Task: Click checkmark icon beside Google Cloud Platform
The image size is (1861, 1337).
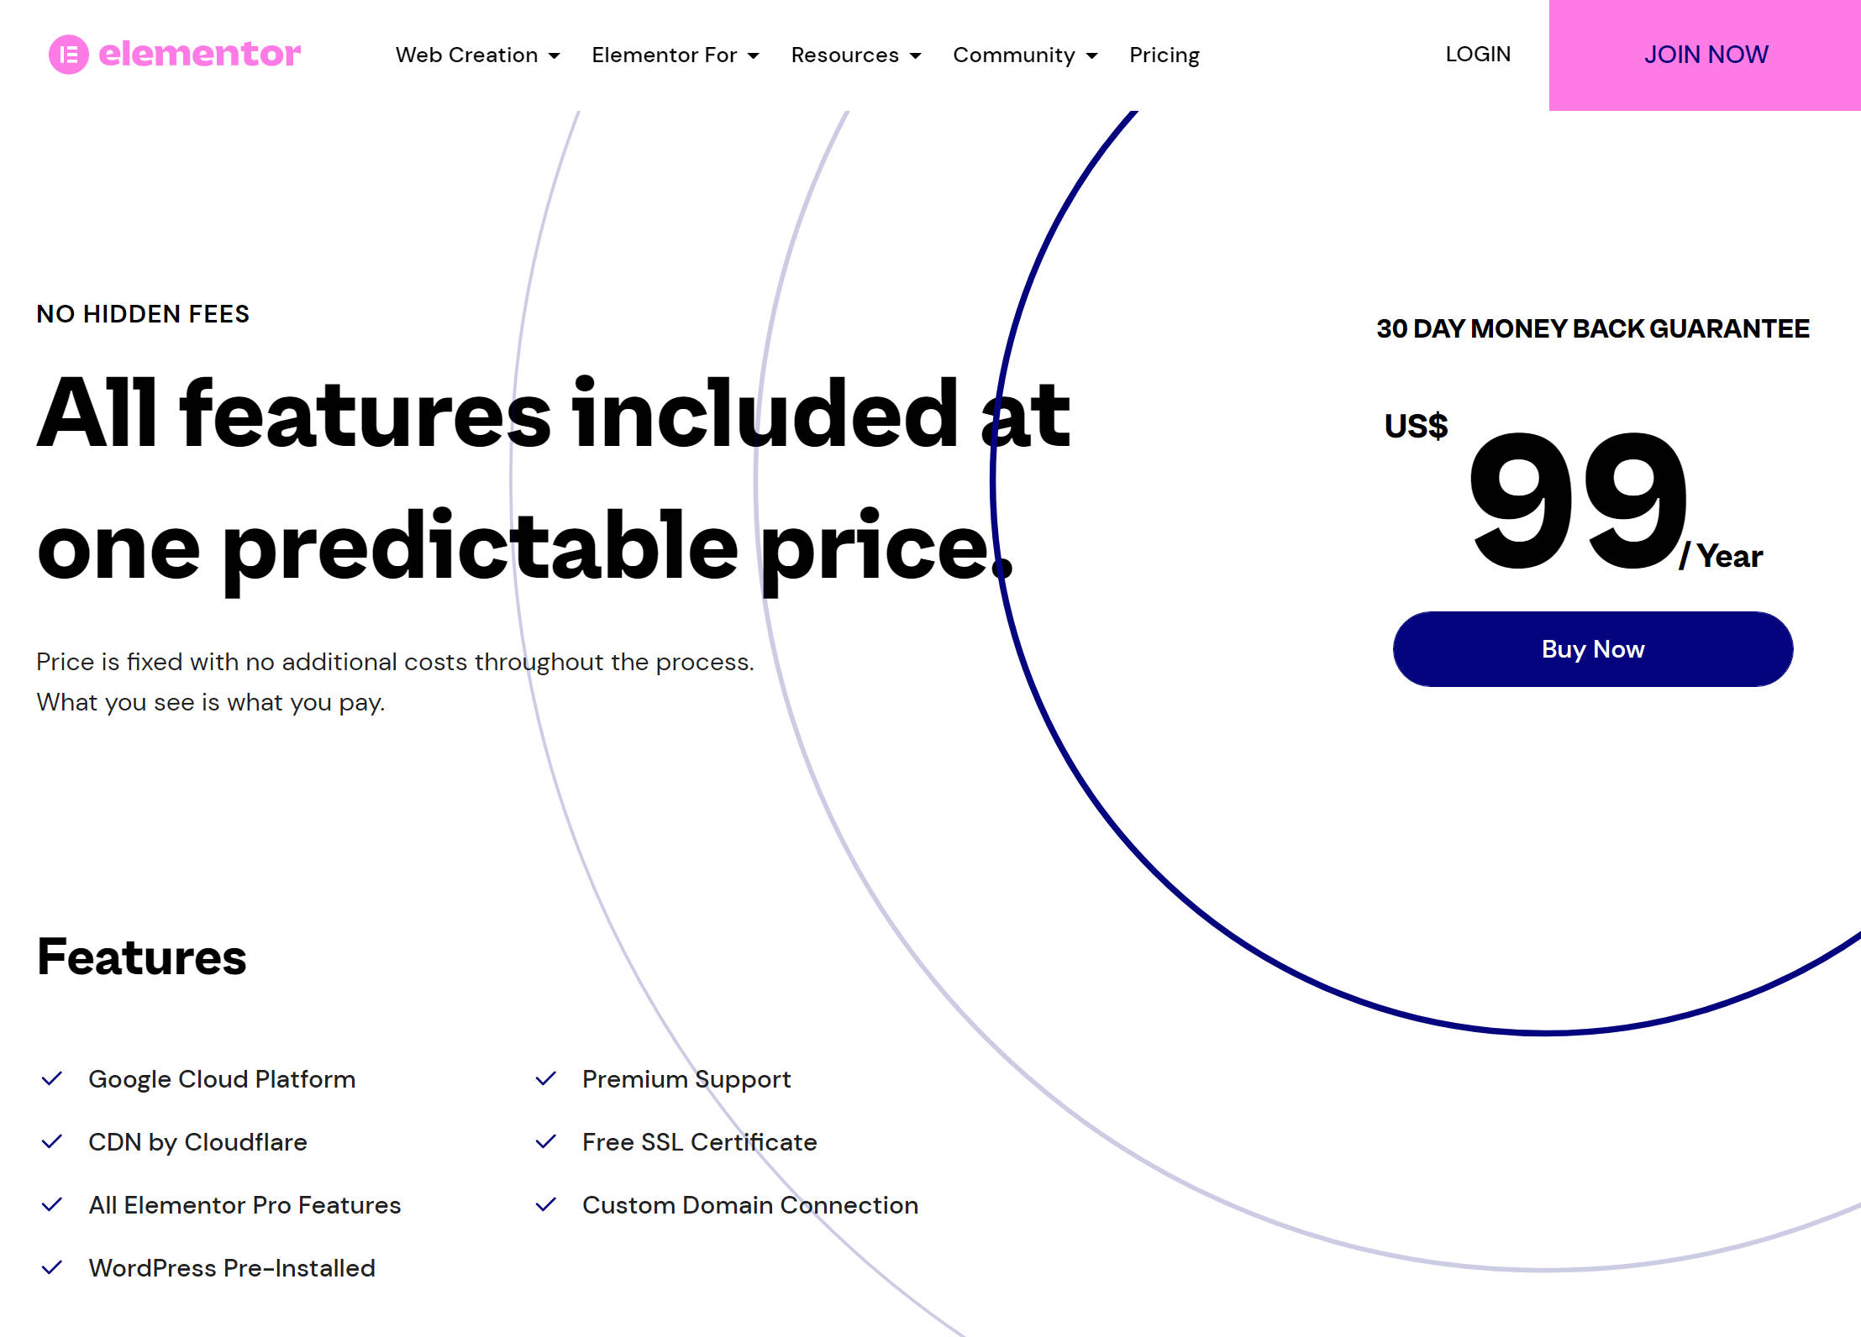Action: point(52,1078)
